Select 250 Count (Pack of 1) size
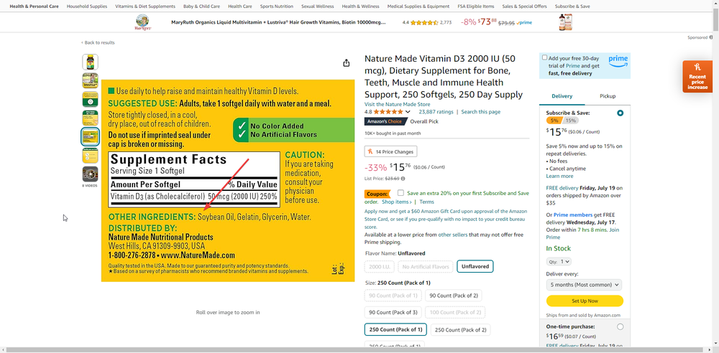The image size is (719, 353). pyautogui.click(x=395, y=329)
